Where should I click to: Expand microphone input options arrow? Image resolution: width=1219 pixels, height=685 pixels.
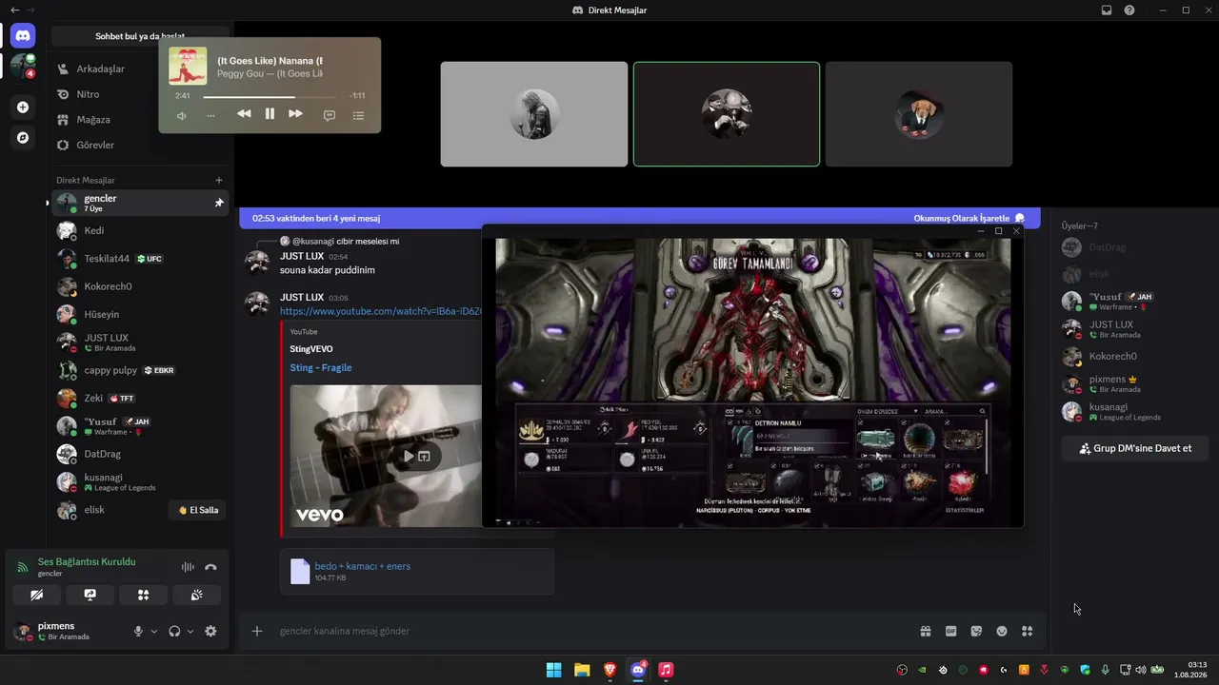click(x=154, y=631)
